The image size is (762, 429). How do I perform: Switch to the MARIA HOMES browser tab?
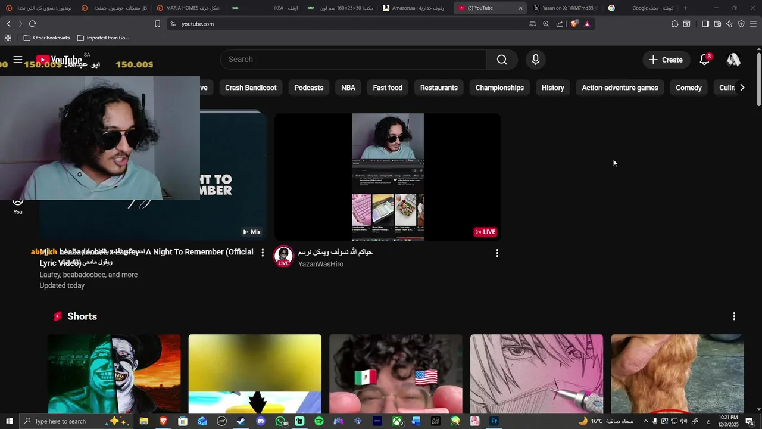189,8
